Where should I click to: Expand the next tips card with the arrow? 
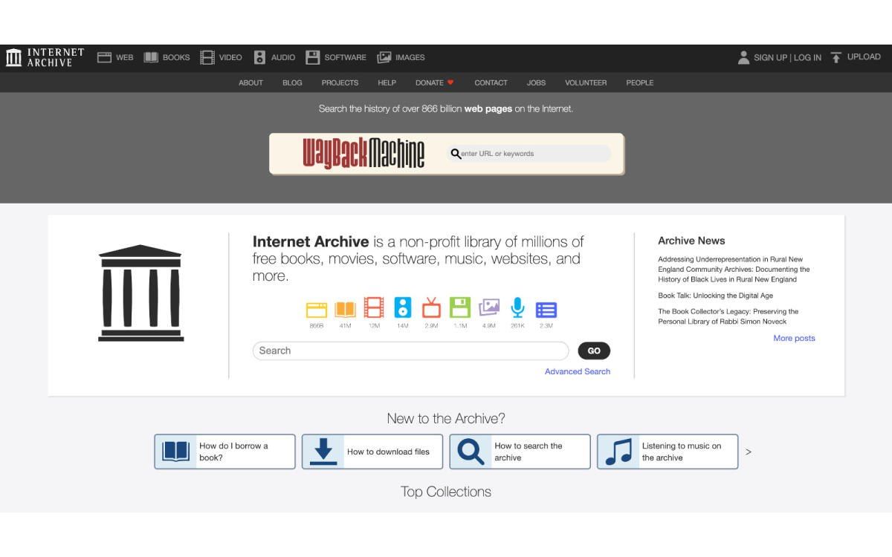(x=749, y=452)
